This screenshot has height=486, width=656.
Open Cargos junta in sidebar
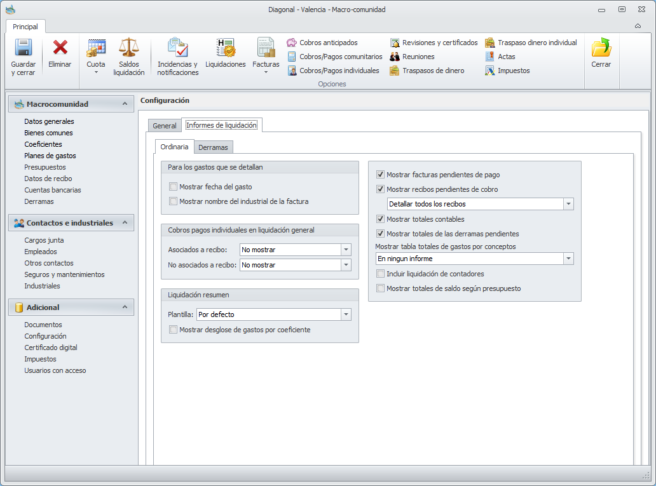coord(44,240)
